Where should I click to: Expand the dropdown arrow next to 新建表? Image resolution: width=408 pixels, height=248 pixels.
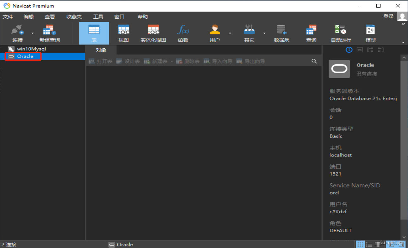pos(172,61)
